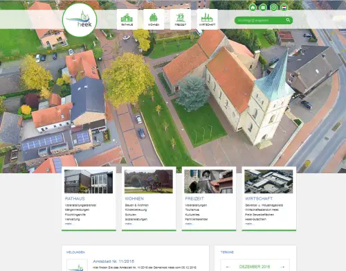
Task: Open Tourismus link in Freizeit card
Action: pos(192,210)
